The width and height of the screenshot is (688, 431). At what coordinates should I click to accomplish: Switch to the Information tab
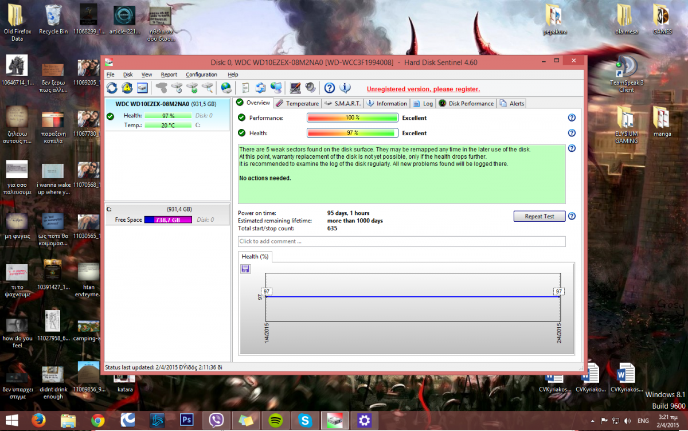tap(386, 103)
